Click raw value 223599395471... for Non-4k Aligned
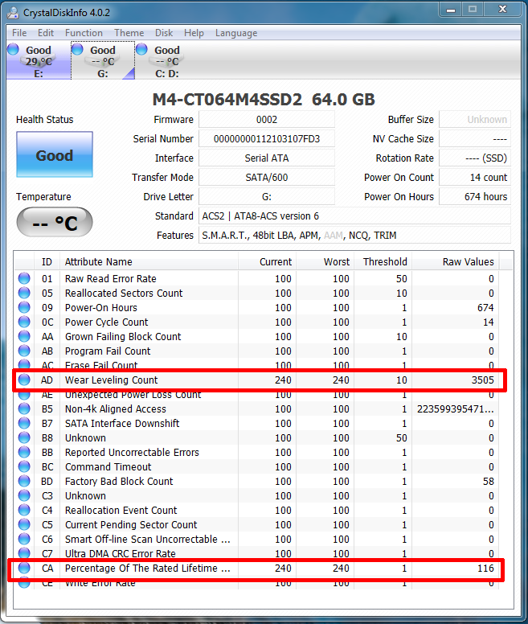Screen dimensions: 528x624 pyautogui.click(x=455, y=408)
